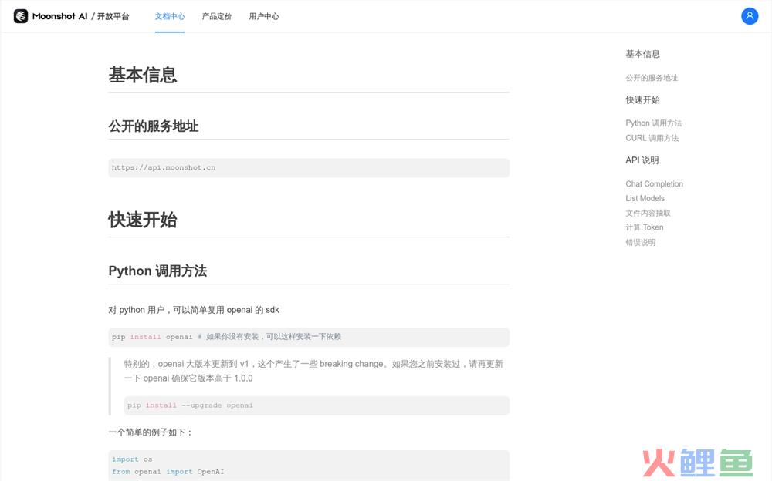Click the from openai import OpenAI line
The height and width of the screenshot is (481, 772).
coord(168,472)
